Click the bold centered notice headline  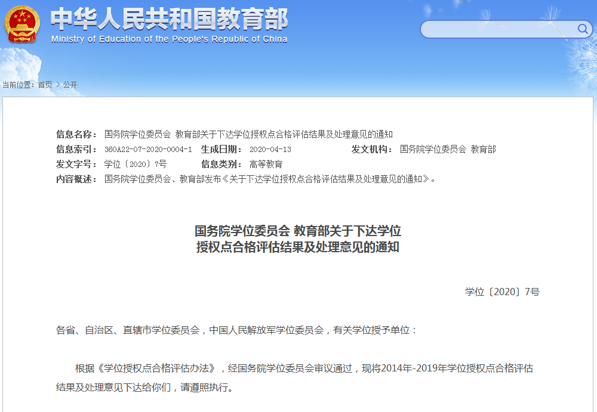coord(298,238)
